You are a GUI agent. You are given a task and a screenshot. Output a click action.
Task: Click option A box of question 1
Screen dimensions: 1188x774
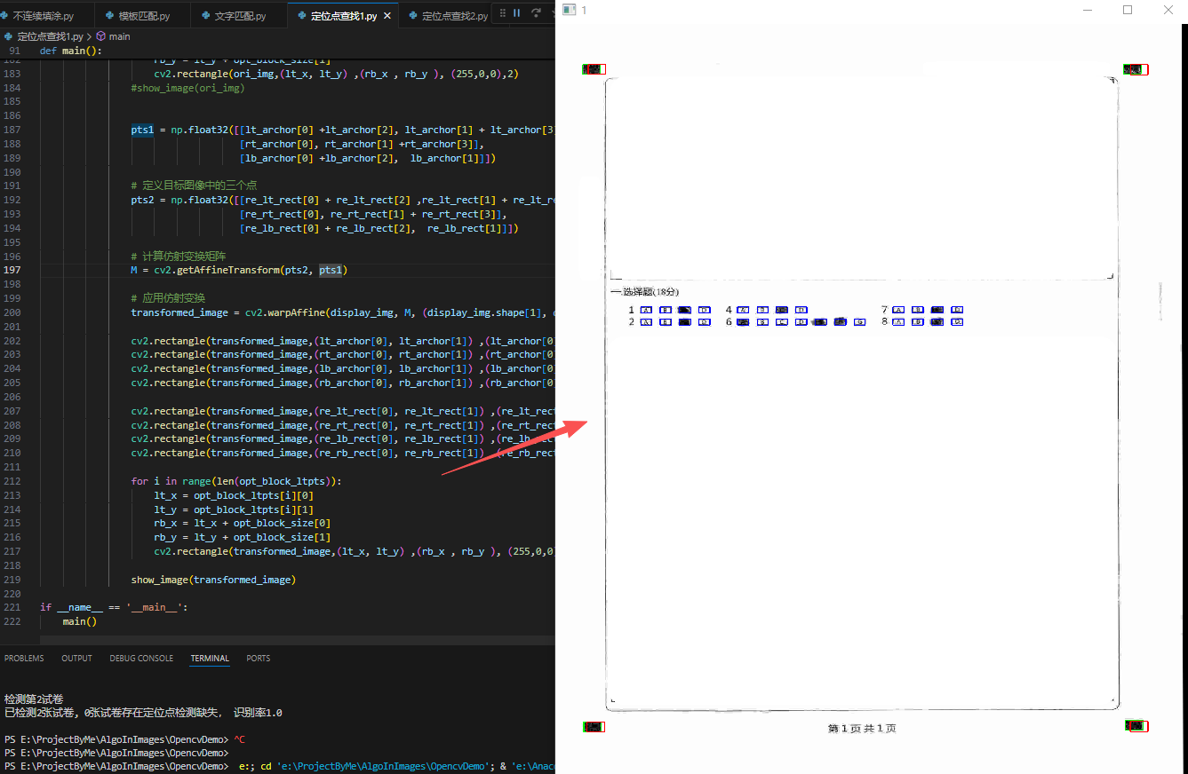(647, 310)
